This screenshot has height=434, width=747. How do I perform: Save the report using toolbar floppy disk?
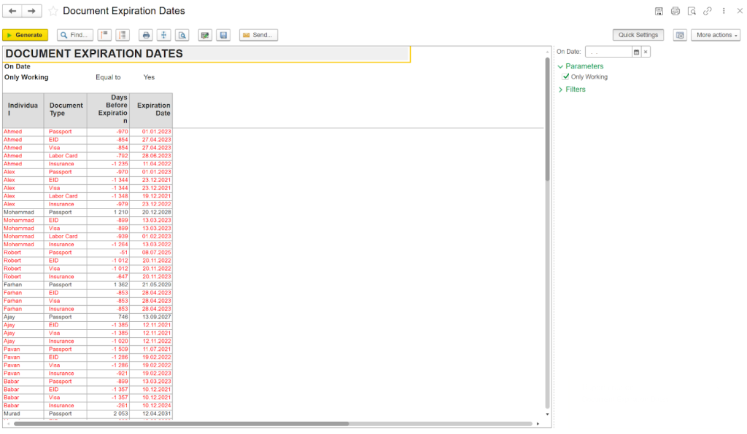[223, 35]
